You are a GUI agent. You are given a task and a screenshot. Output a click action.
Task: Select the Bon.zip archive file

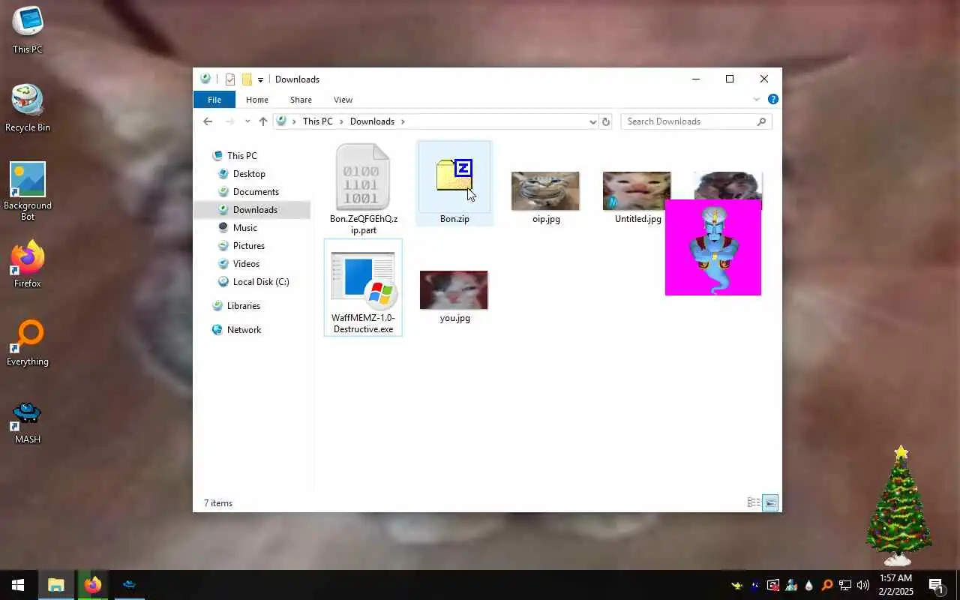(454, 183)
